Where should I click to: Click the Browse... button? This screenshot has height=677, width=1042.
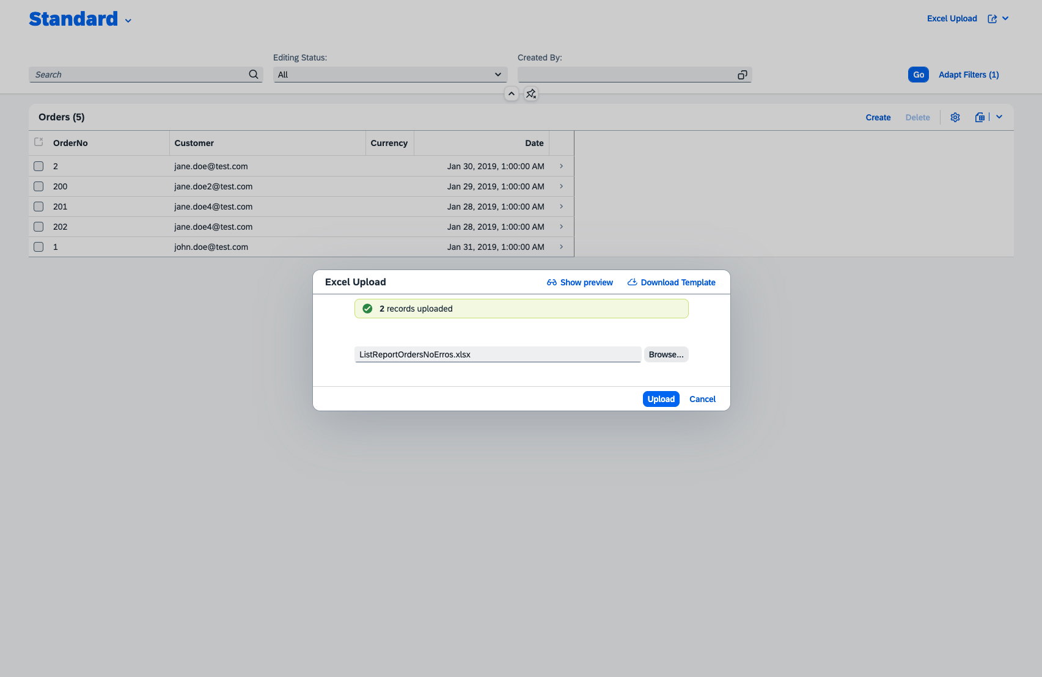click(666, 354)
